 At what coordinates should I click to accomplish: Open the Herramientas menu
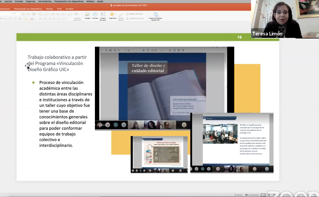(45, 1)
